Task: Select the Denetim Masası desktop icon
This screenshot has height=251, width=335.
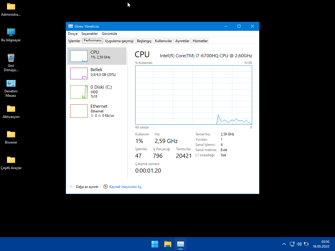Action: (x=11, y=88)
